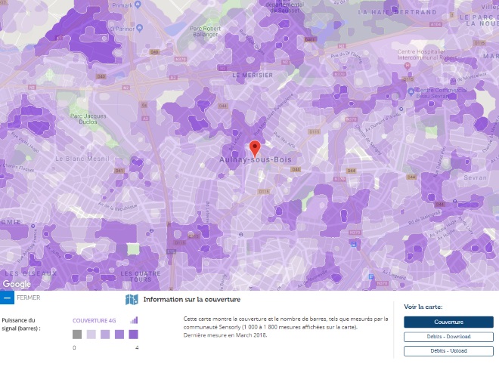
Task: Click the darkest purple four-bar legend swatch
Action: coord(133,335)
